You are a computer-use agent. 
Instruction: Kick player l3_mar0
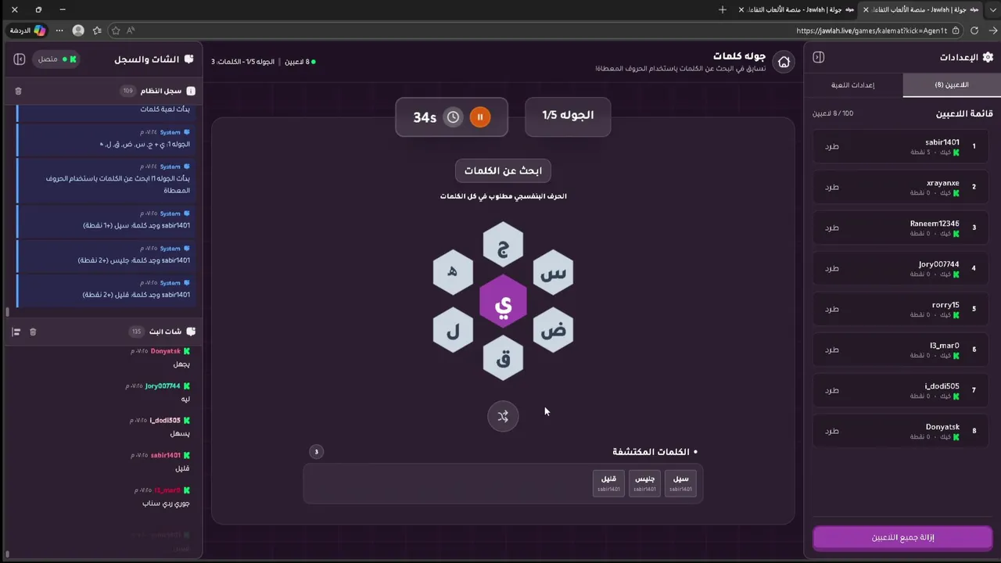832,350
